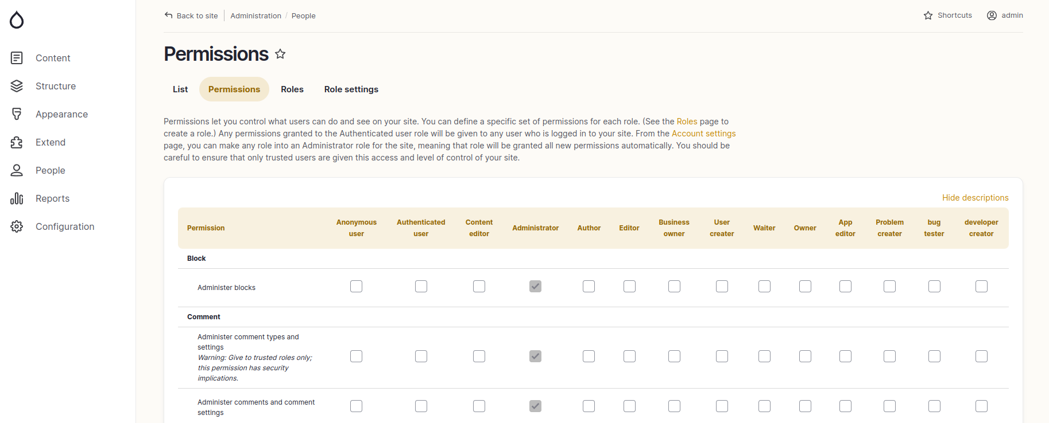Click the Account settings link
Image resolution: width=1049 pixels, height=423 pixels.
(x=703, y=133)
